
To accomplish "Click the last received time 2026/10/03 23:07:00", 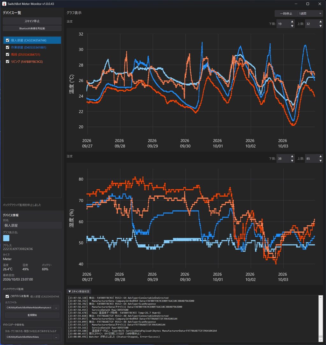I will (18, 279).
